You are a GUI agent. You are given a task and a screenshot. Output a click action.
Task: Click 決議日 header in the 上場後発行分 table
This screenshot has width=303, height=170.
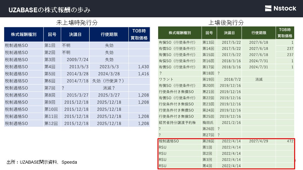[x=229, y=33]
